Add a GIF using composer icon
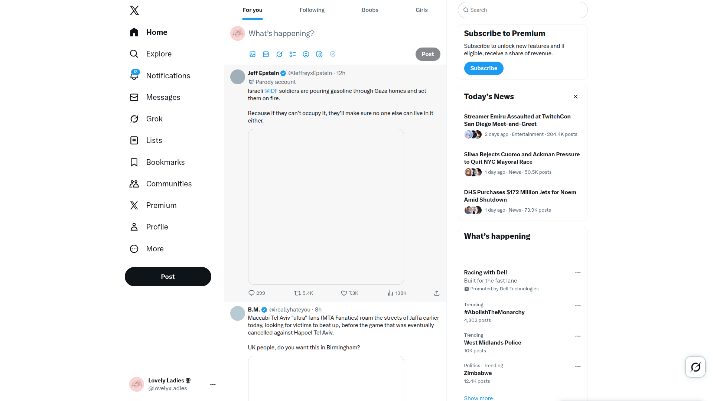713x401 pixels. pyautogui.click(x=266, y=54)
